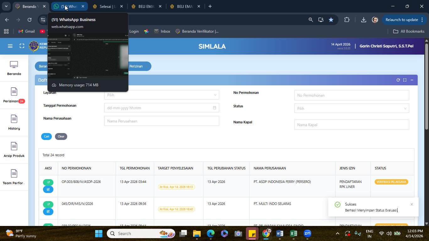
Task: Click the Clear button
Action: pyautogui.click(x=61, y=137)
